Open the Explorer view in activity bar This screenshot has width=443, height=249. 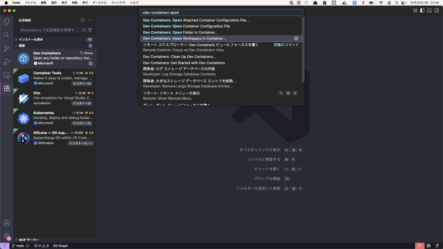pyautogui.click(x=6, y=22)
